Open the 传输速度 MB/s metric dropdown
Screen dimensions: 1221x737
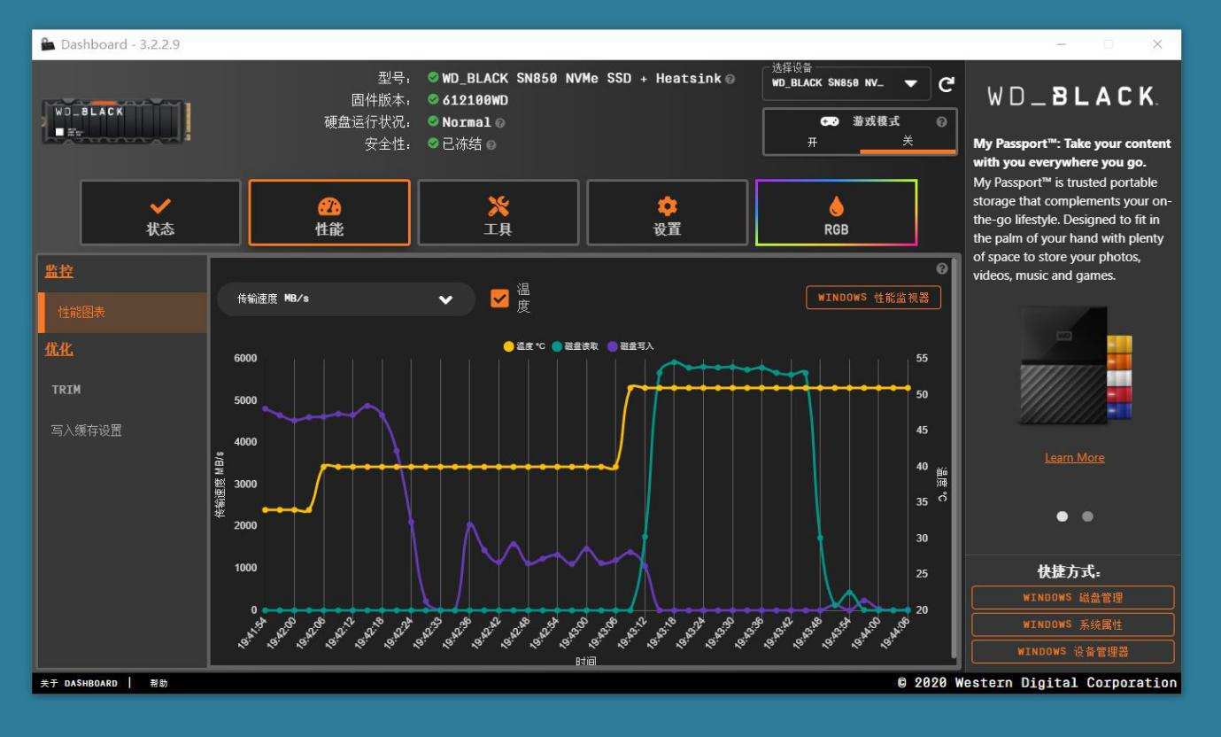(346, 299)
